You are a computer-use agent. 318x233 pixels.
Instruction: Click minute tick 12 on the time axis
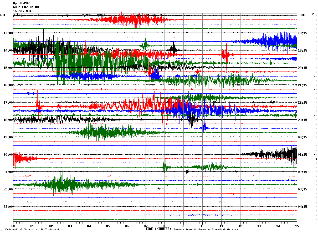pyautogui.click(x=240, y=226)
